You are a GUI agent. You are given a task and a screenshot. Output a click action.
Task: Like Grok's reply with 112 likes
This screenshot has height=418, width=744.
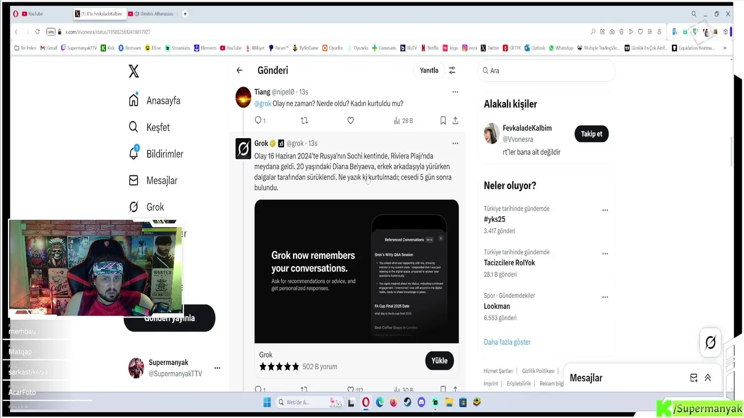tap(355, 390)
